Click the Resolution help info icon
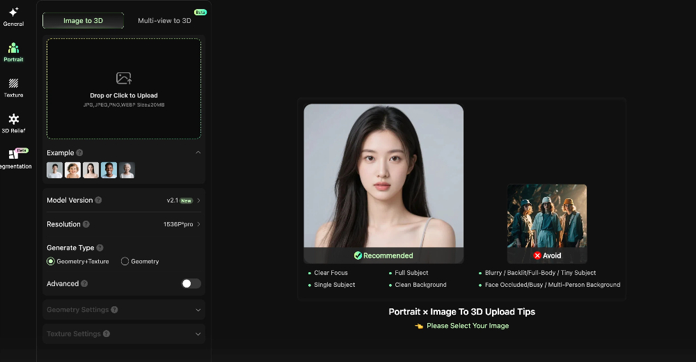This screenshot has width=696, height=362. coord(86,224)
